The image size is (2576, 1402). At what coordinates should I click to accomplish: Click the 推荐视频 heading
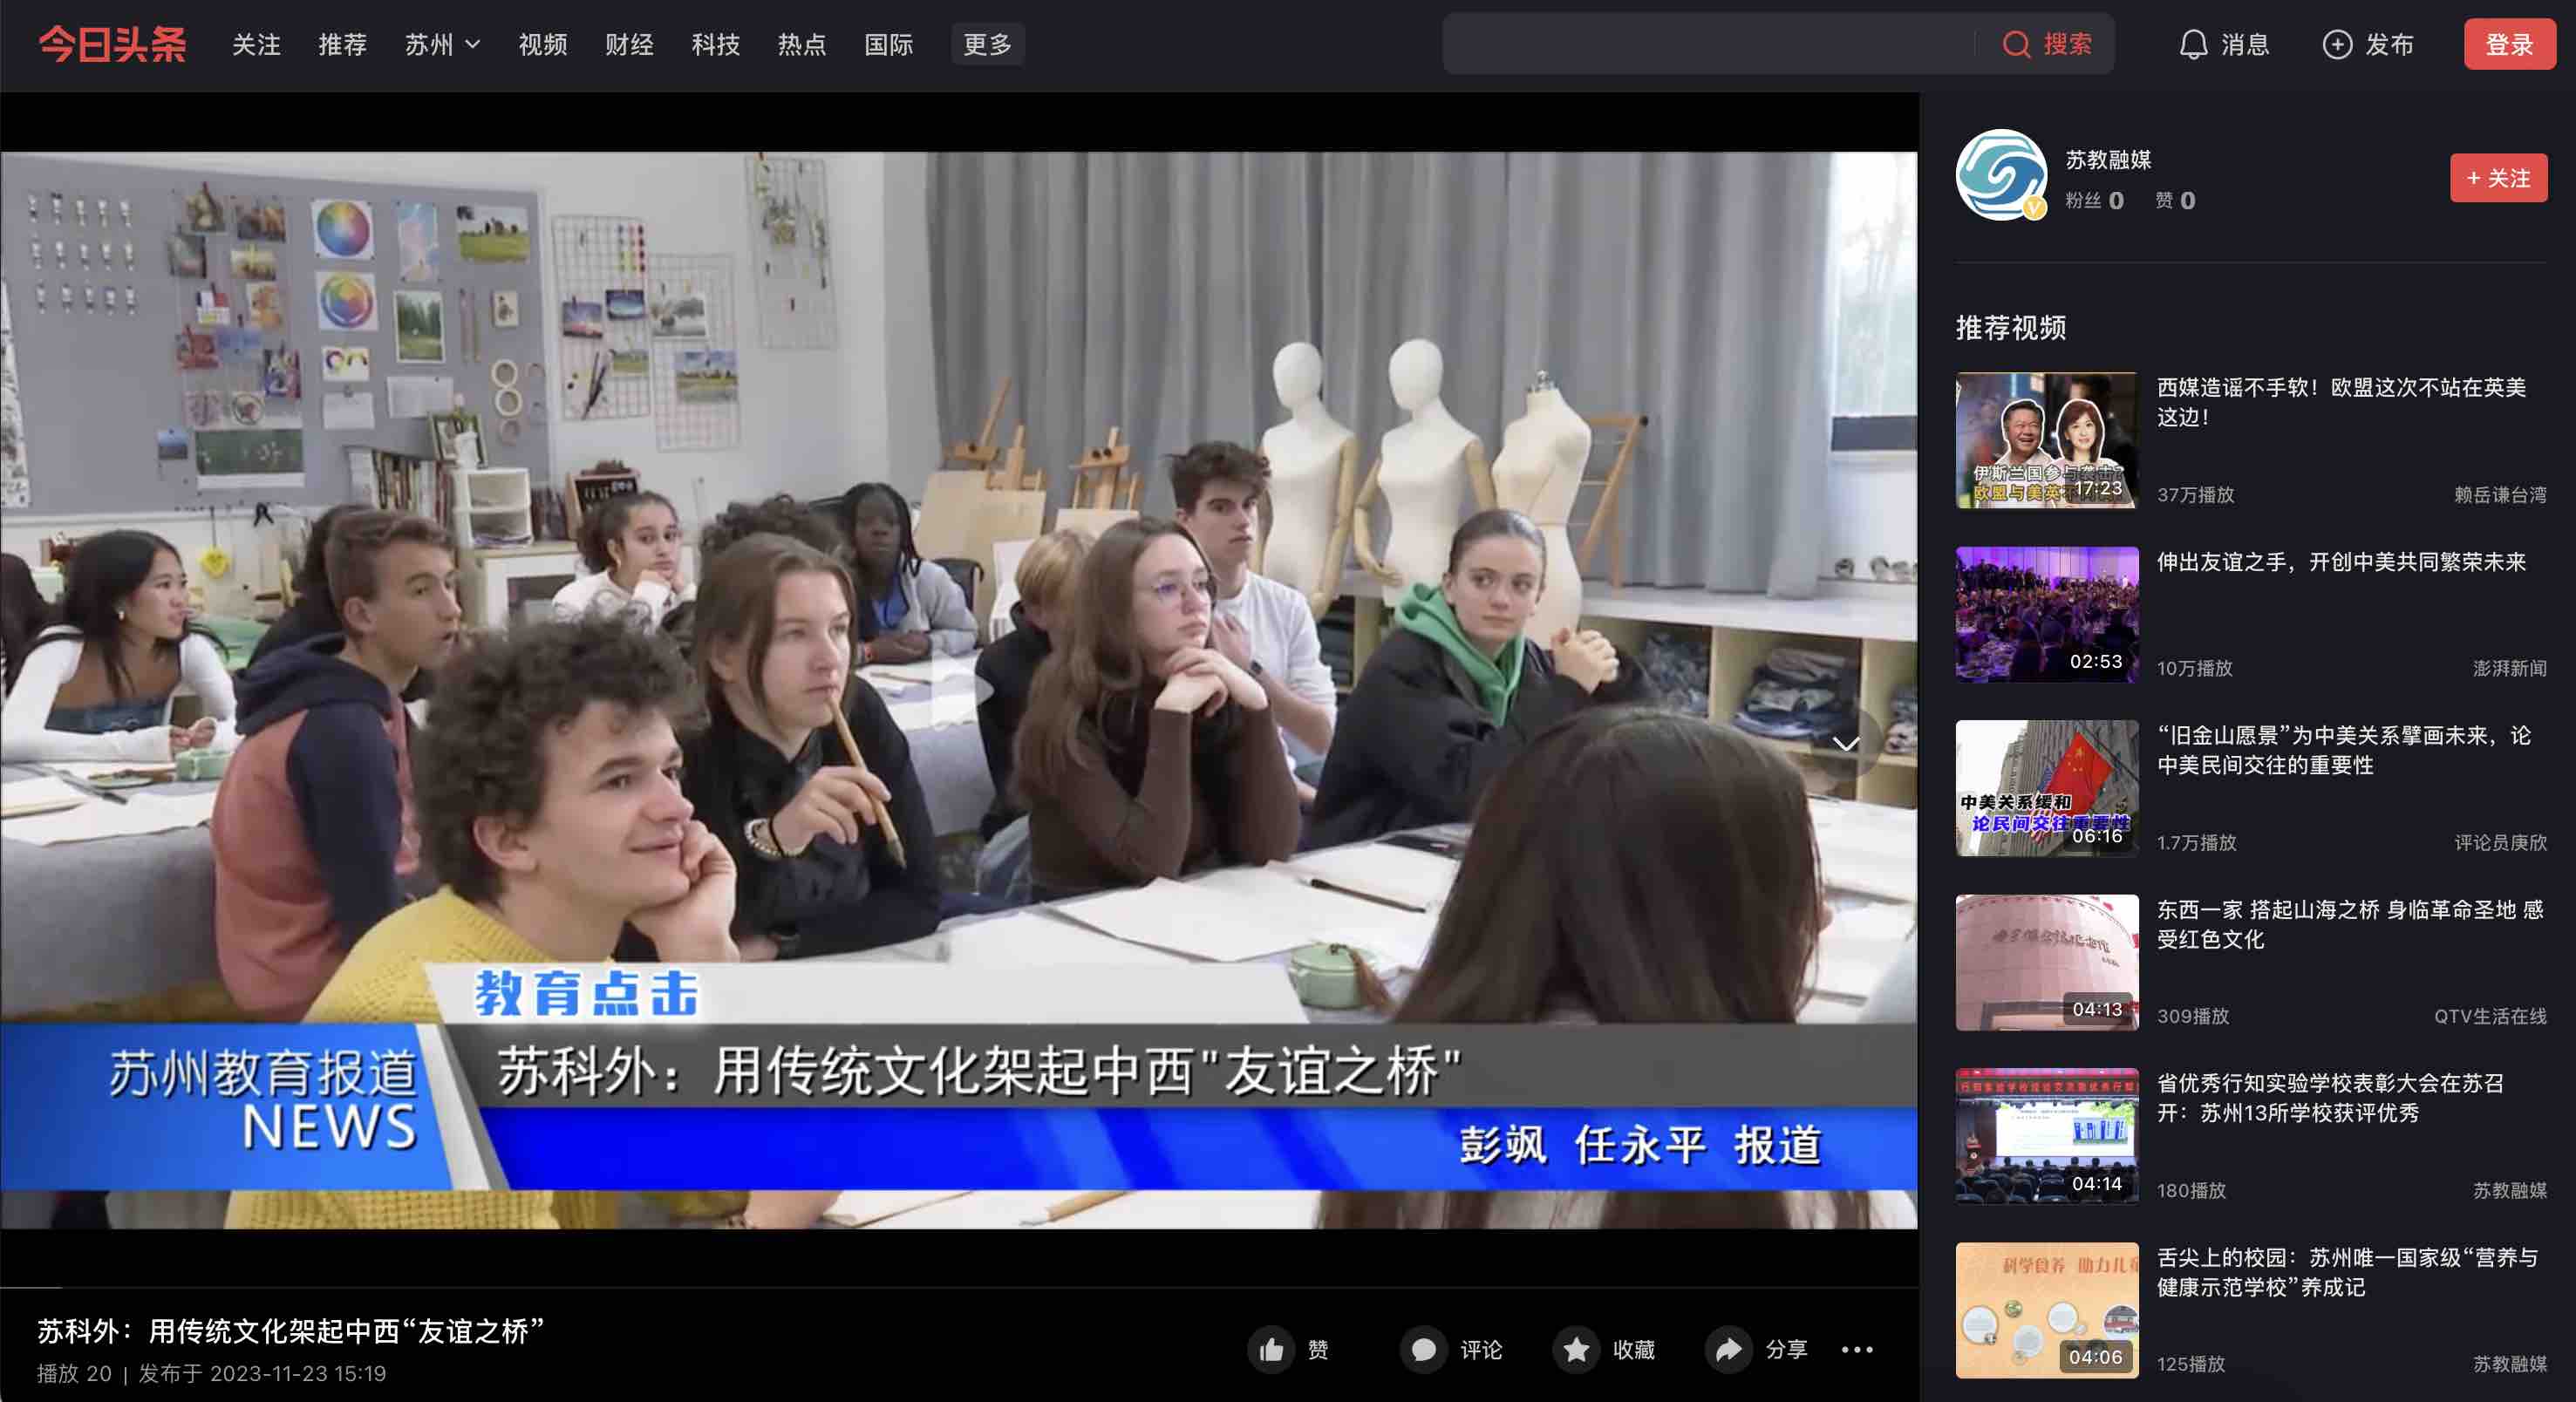[x=2010, y=328]
